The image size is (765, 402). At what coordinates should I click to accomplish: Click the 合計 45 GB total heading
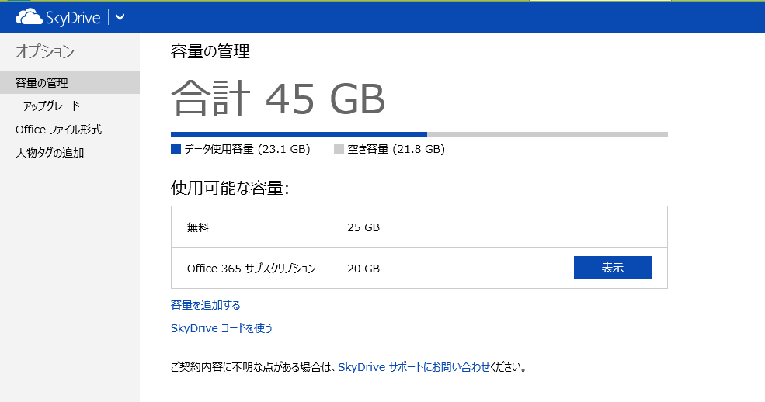[x=278, y=99]
